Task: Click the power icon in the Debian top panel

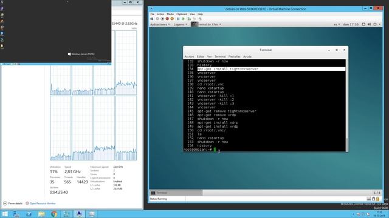Action: click(375, 24)
